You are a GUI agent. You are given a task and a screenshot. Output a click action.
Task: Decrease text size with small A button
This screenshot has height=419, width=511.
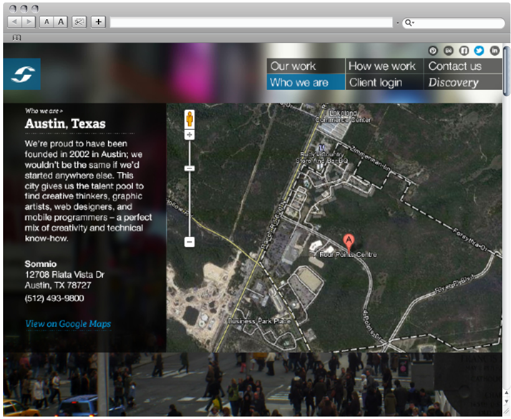(x=47, y=22)
